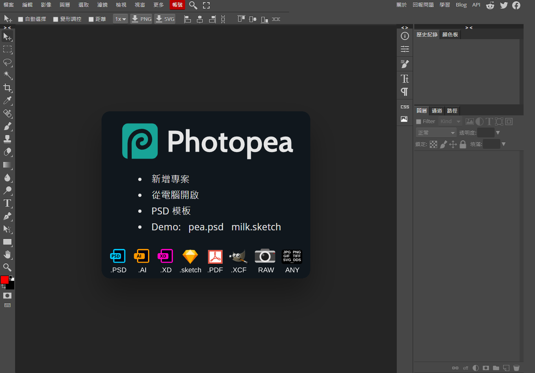535x373 pixels.
Task: Select the Dodge tool
Action: click(7, 190)
